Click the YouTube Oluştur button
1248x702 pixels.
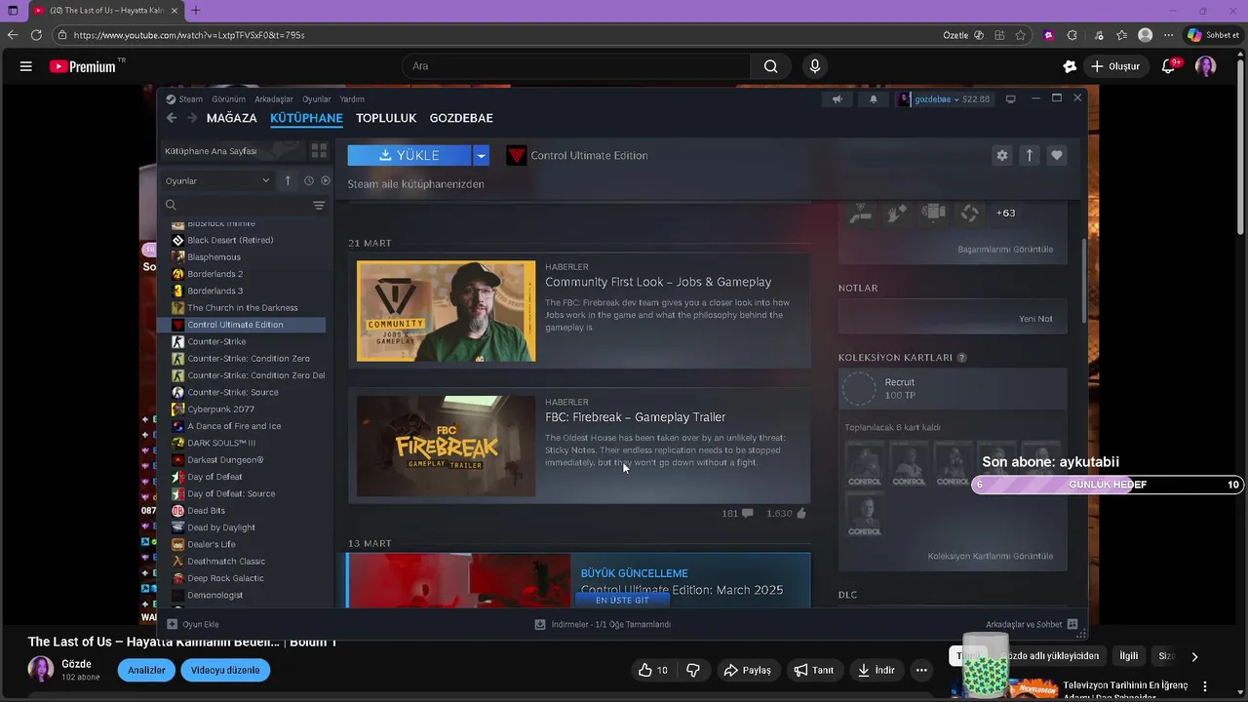(1114, 66)
